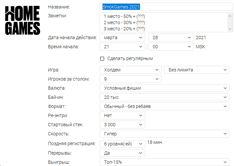Image resolution: width=234 pixels, height=166 pixels.
Task: Click the notes scrollbar down arrow
Action: click(x=230, y=29)
